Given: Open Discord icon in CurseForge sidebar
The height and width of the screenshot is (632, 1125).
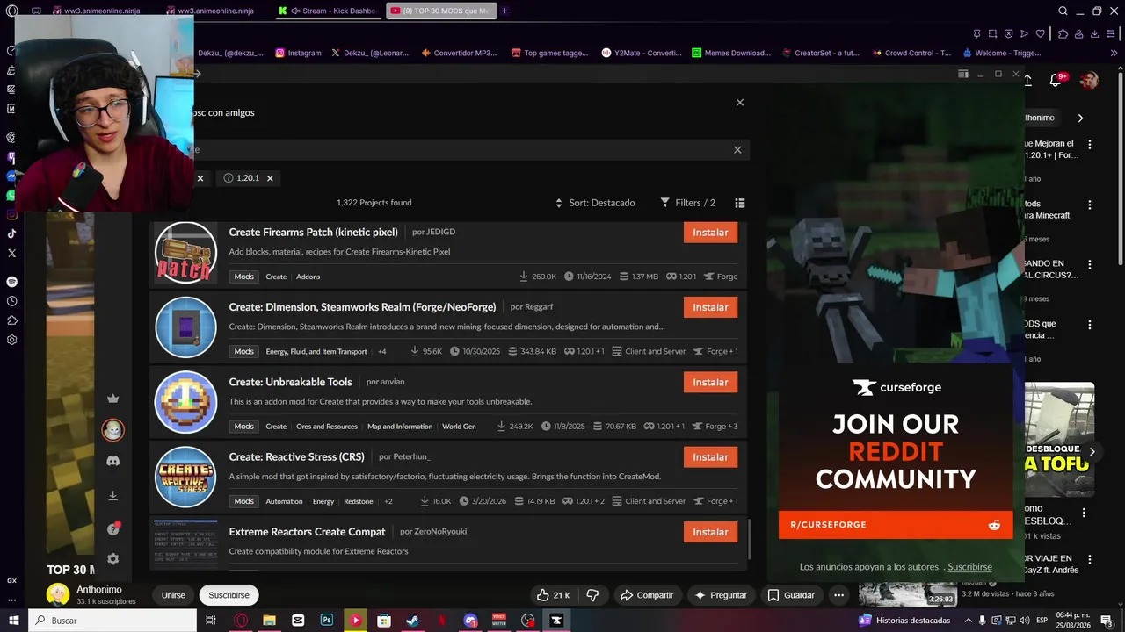Looking at the screenshot, I should (112, 461).
